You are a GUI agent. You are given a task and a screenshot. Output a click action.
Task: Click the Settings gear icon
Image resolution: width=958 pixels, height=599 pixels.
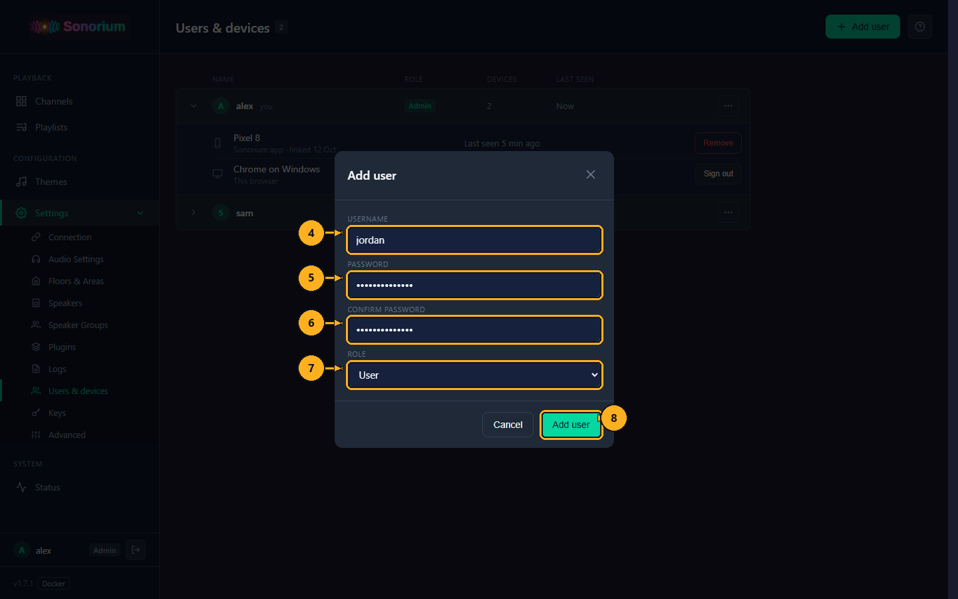click(x=21, y=213)
